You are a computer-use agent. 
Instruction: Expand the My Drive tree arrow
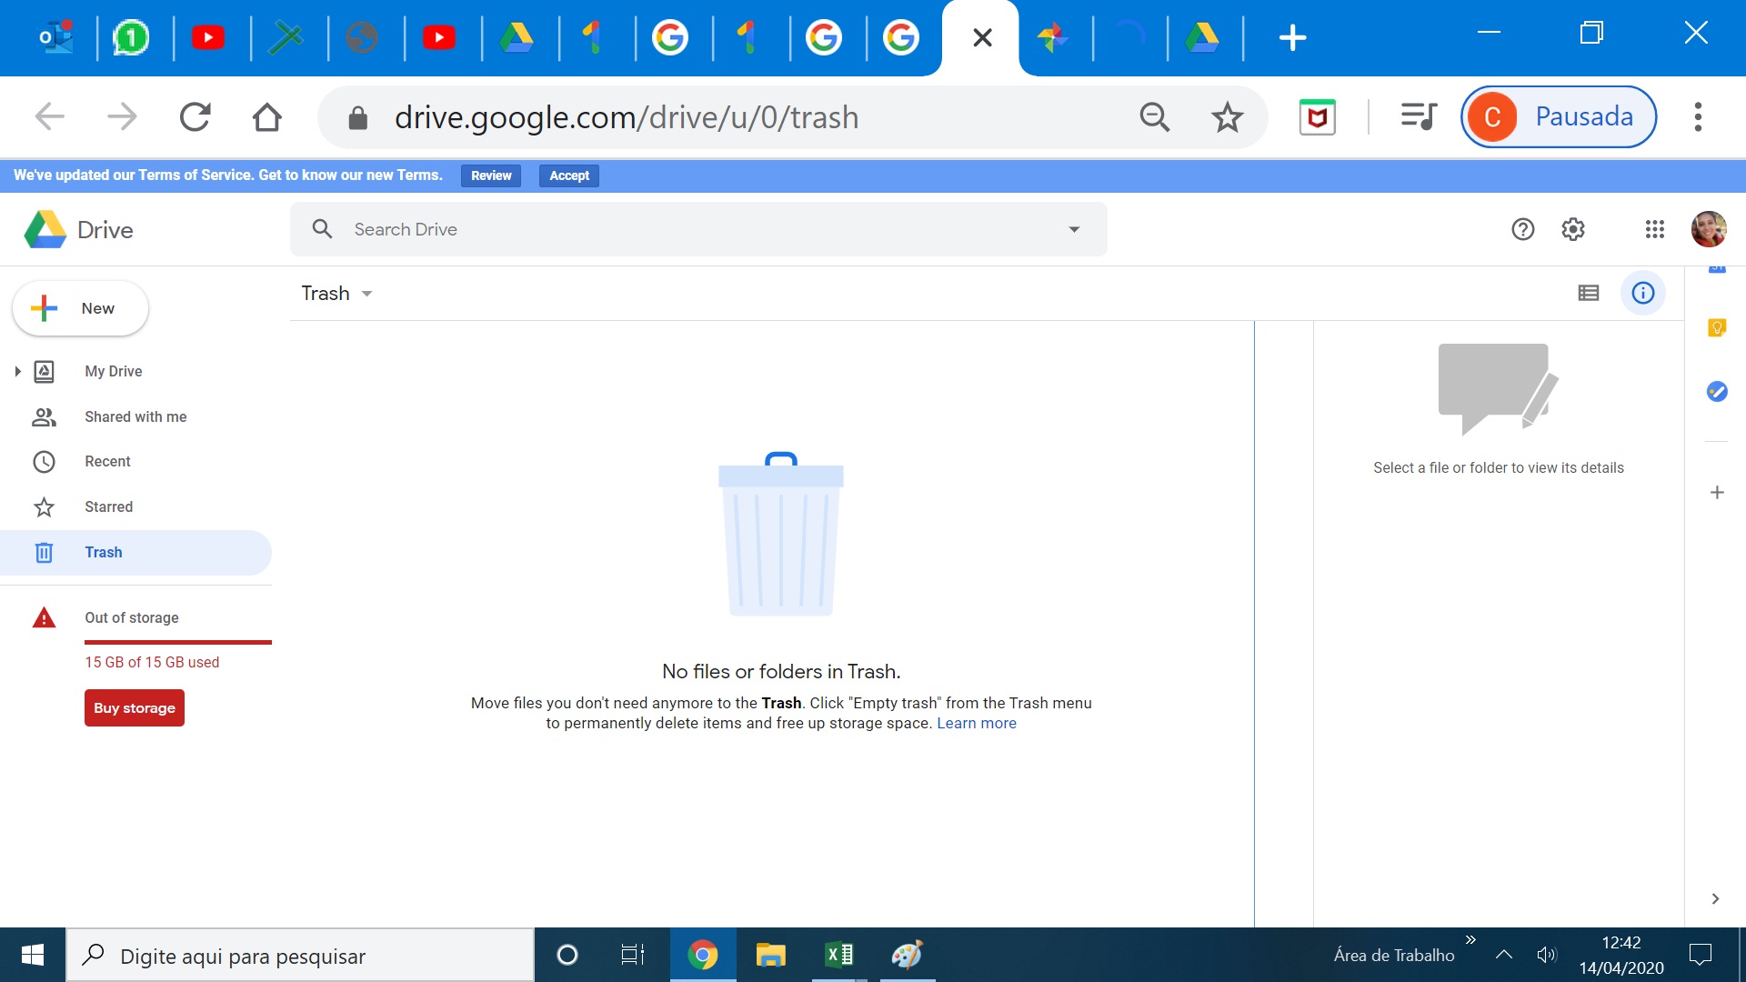[17, 371]
